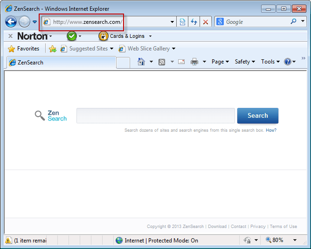Expand the address bar autocomplete dropdown
The height and width of the screenshot is (249, 311).
click(x=172, y=22)
